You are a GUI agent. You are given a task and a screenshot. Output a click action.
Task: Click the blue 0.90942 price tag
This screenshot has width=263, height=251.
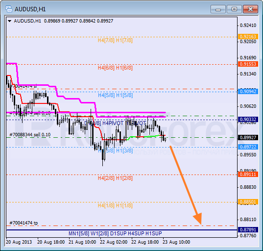click(x=248, y=92)
